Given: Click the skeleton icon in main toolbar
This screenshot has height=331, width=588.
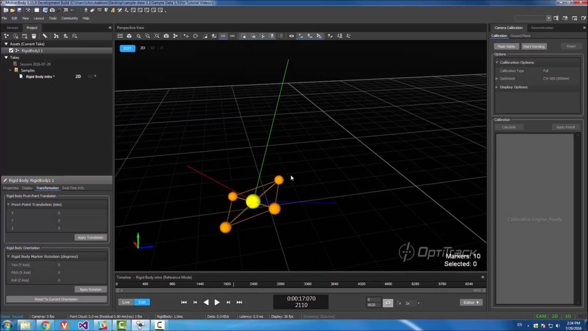Looking at the screenshot, I should 86,10.
